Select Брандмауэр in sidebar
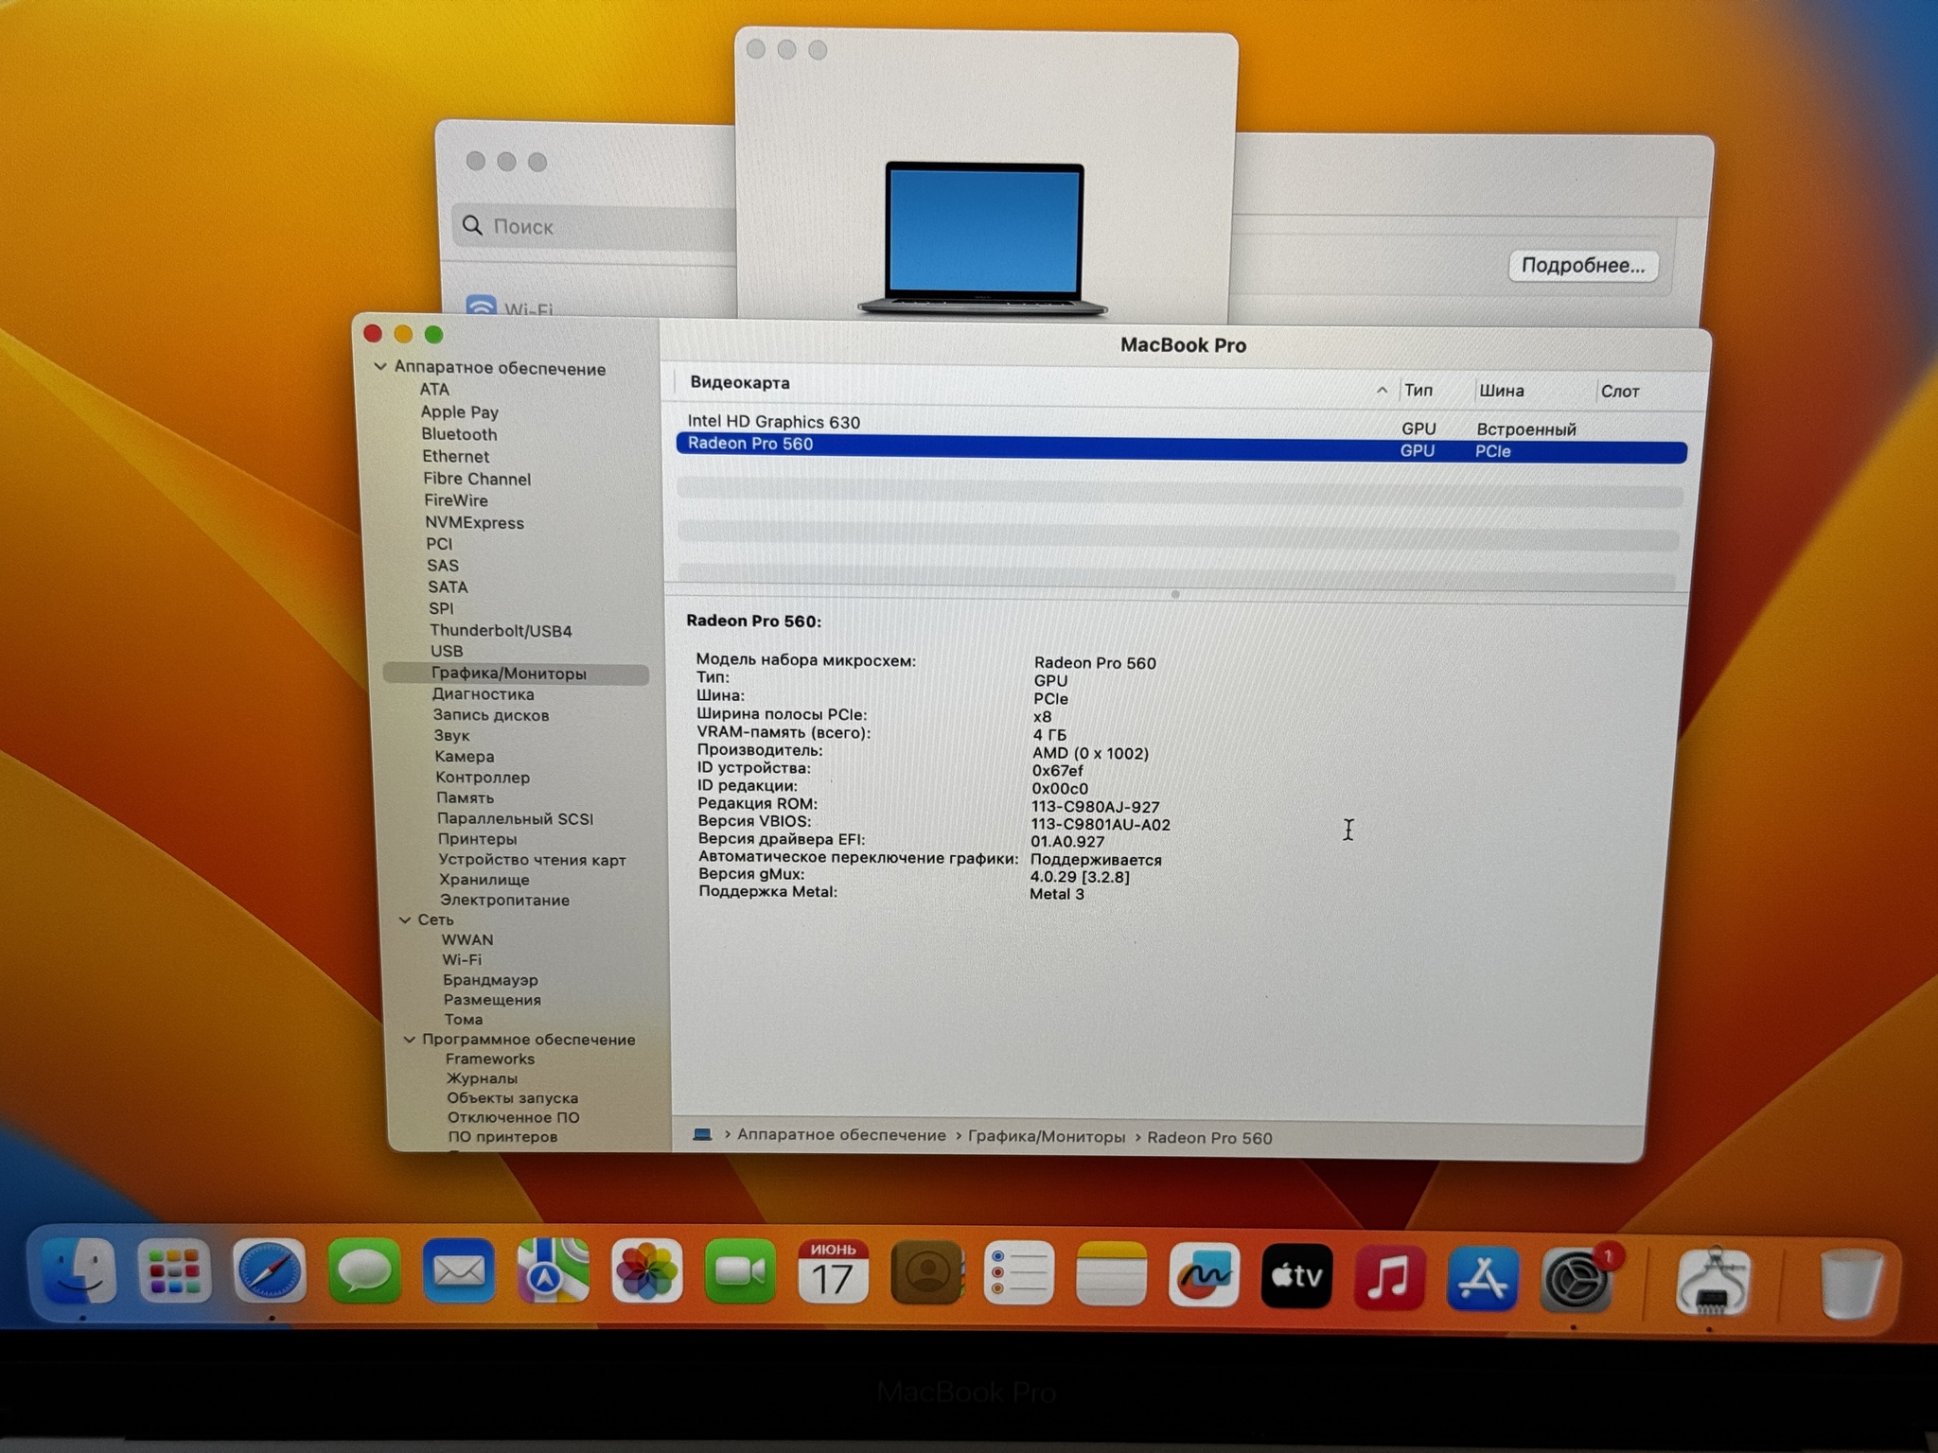The height and width of the screenshot is (1453, 1938). tap(490, 980)
